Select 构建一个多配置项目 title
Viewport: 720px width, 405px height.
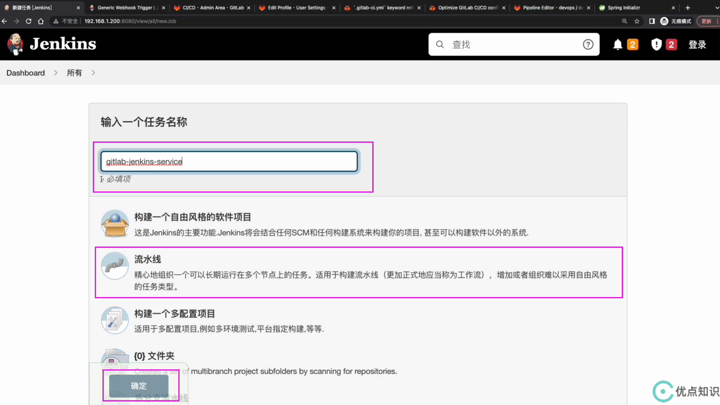point(175,314)
